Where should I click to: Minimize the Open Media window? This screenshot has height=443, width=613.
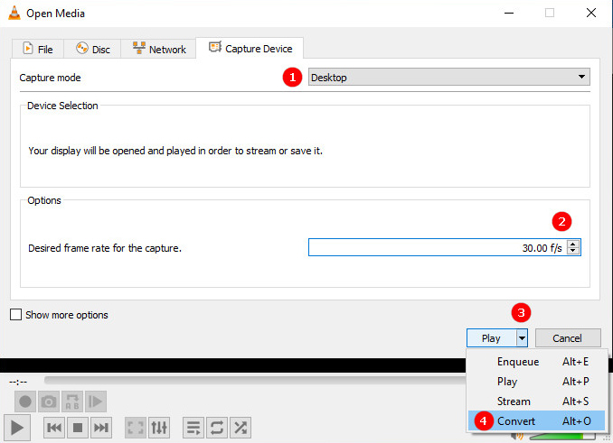(509, 13)
